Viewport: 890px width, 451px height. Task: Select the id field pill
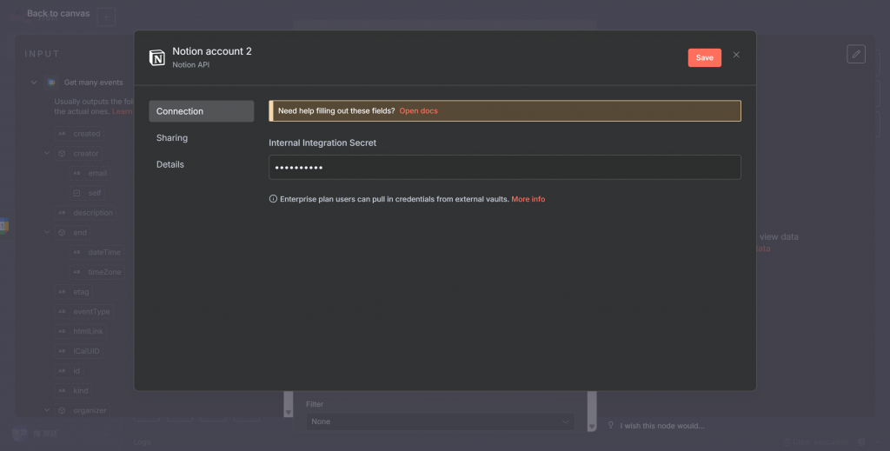pyautogui.click(x=70, y=371)
